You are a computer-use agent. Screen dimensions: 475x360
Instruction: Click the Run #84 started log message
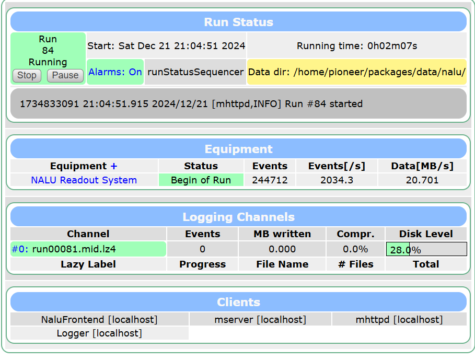tap(191, 104)
